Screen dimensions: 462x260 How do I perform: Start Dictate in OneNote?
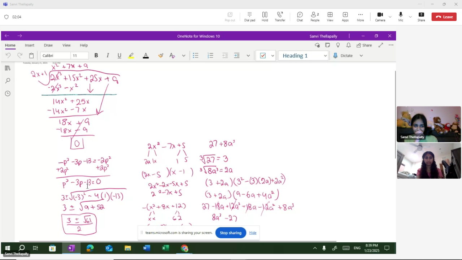343,56
